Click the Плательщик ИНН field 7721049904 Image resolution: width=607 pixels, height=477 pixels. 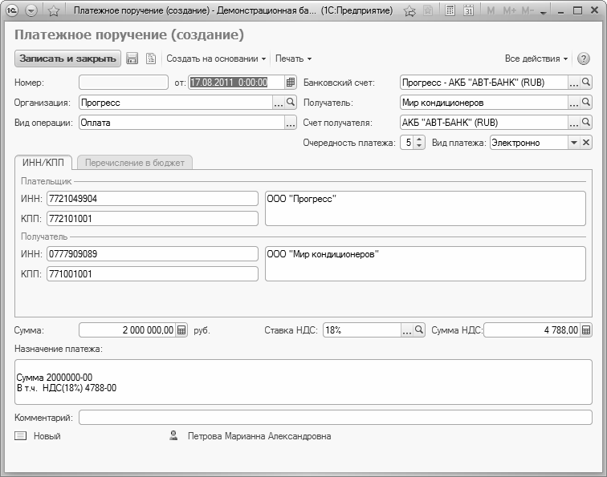pyautogui.click(x=152, y=198)
